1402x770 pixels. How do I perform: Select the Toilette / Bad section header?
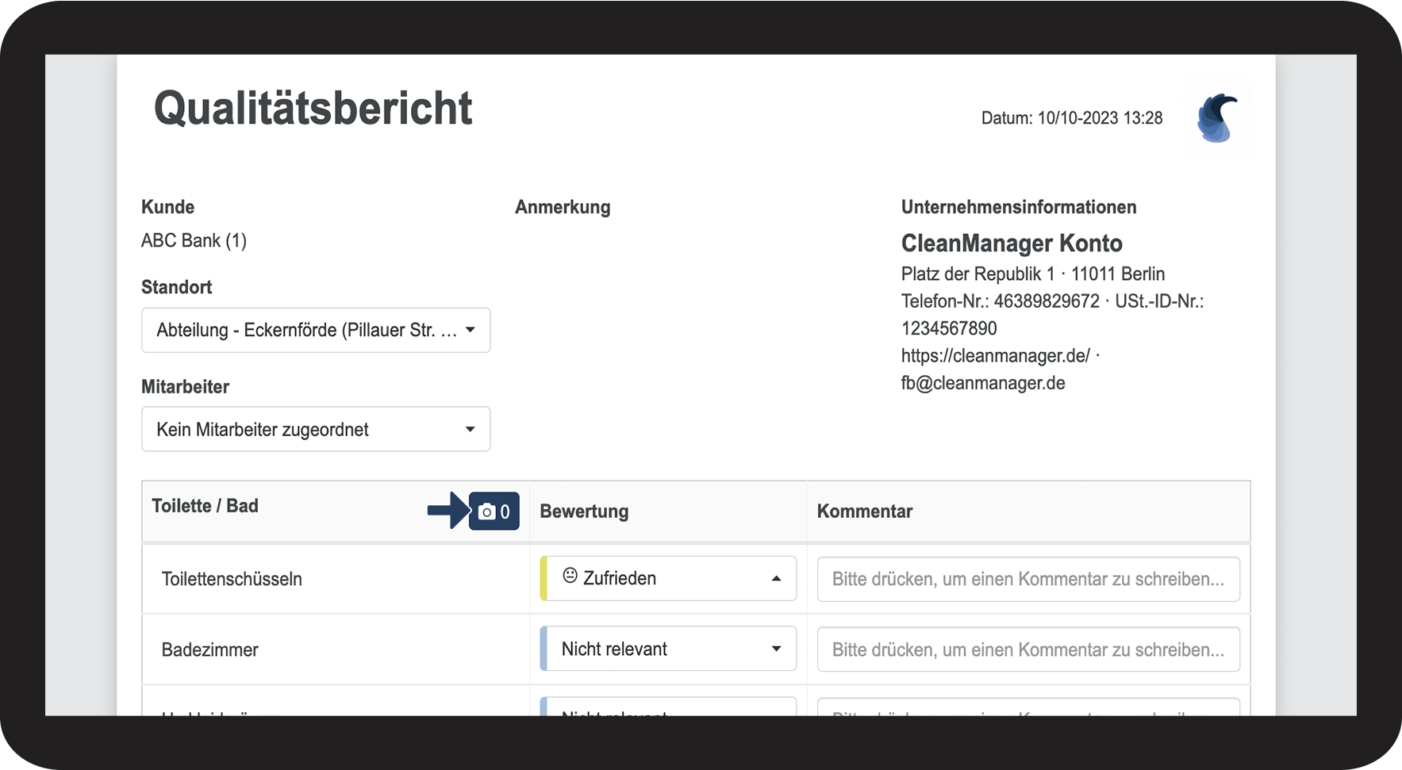[x=205, y=506]
